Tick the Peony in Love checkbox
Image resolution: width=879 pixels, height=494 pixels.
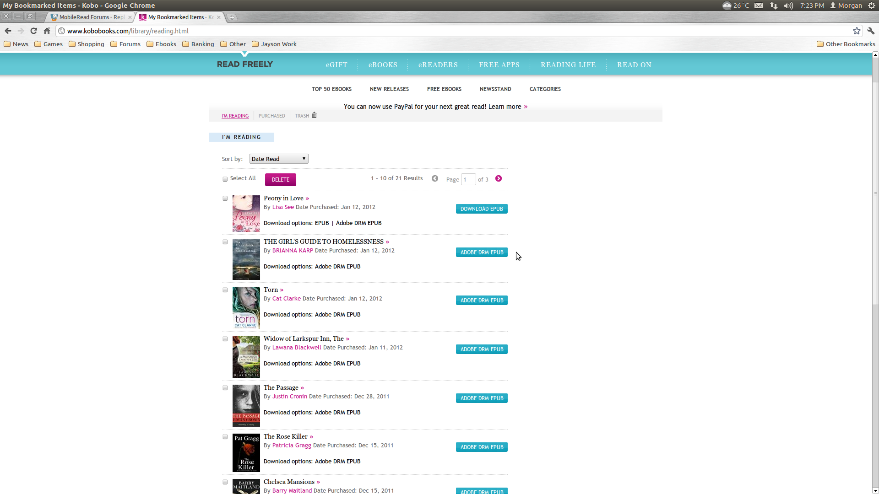[x=225, y=199]
